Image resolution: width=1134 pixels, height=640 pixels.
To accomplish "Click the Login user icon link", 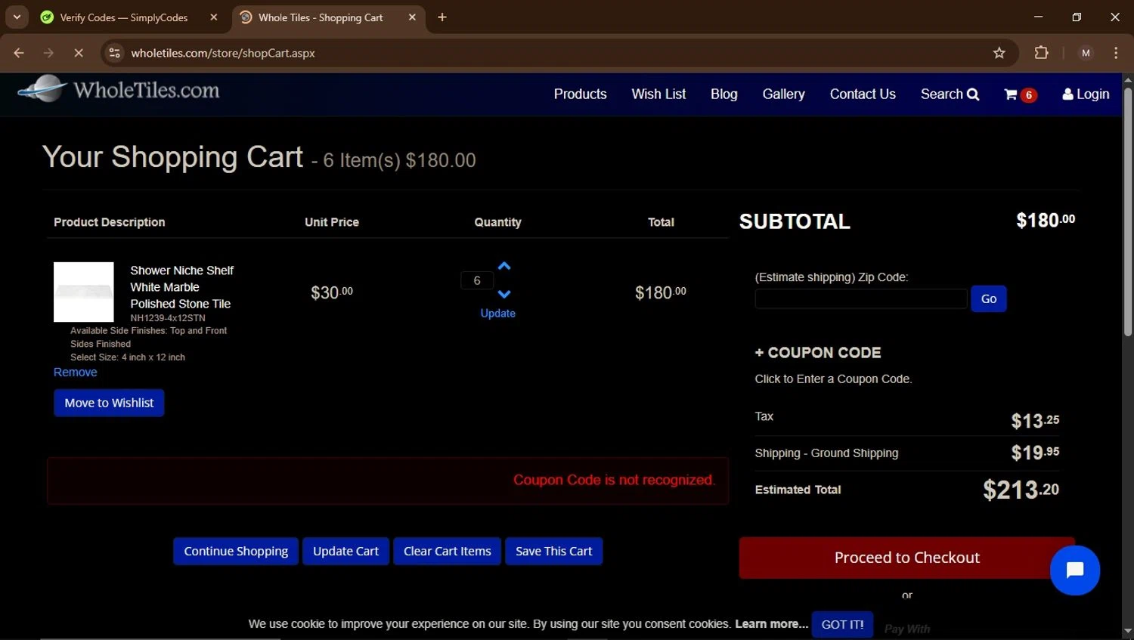I will [x=1086, y=94].
